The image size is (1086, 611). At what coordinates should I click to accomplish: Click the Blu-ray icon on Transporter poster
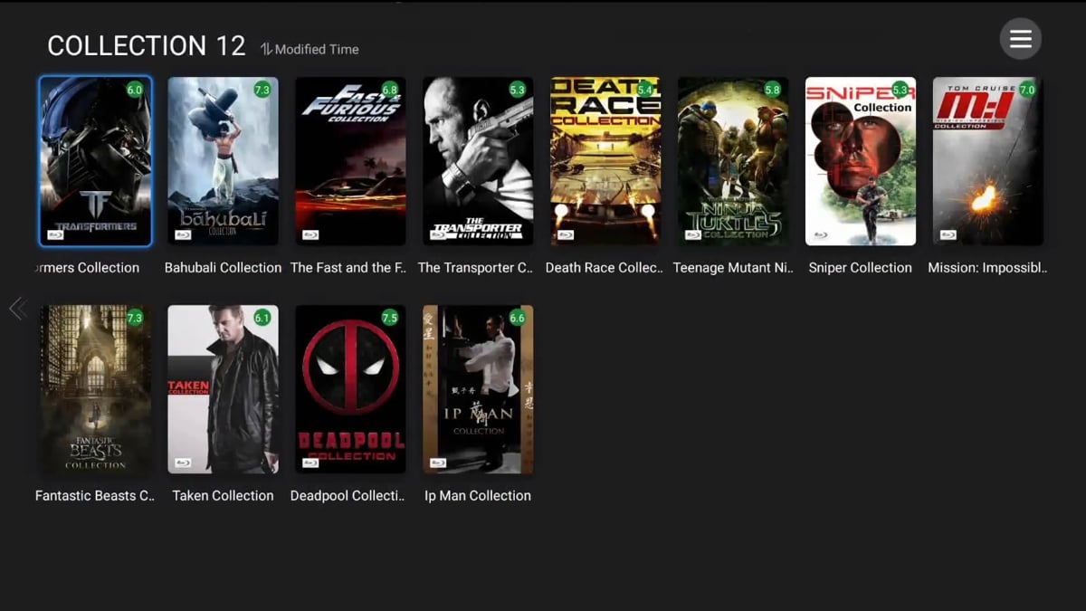[439, 234]
